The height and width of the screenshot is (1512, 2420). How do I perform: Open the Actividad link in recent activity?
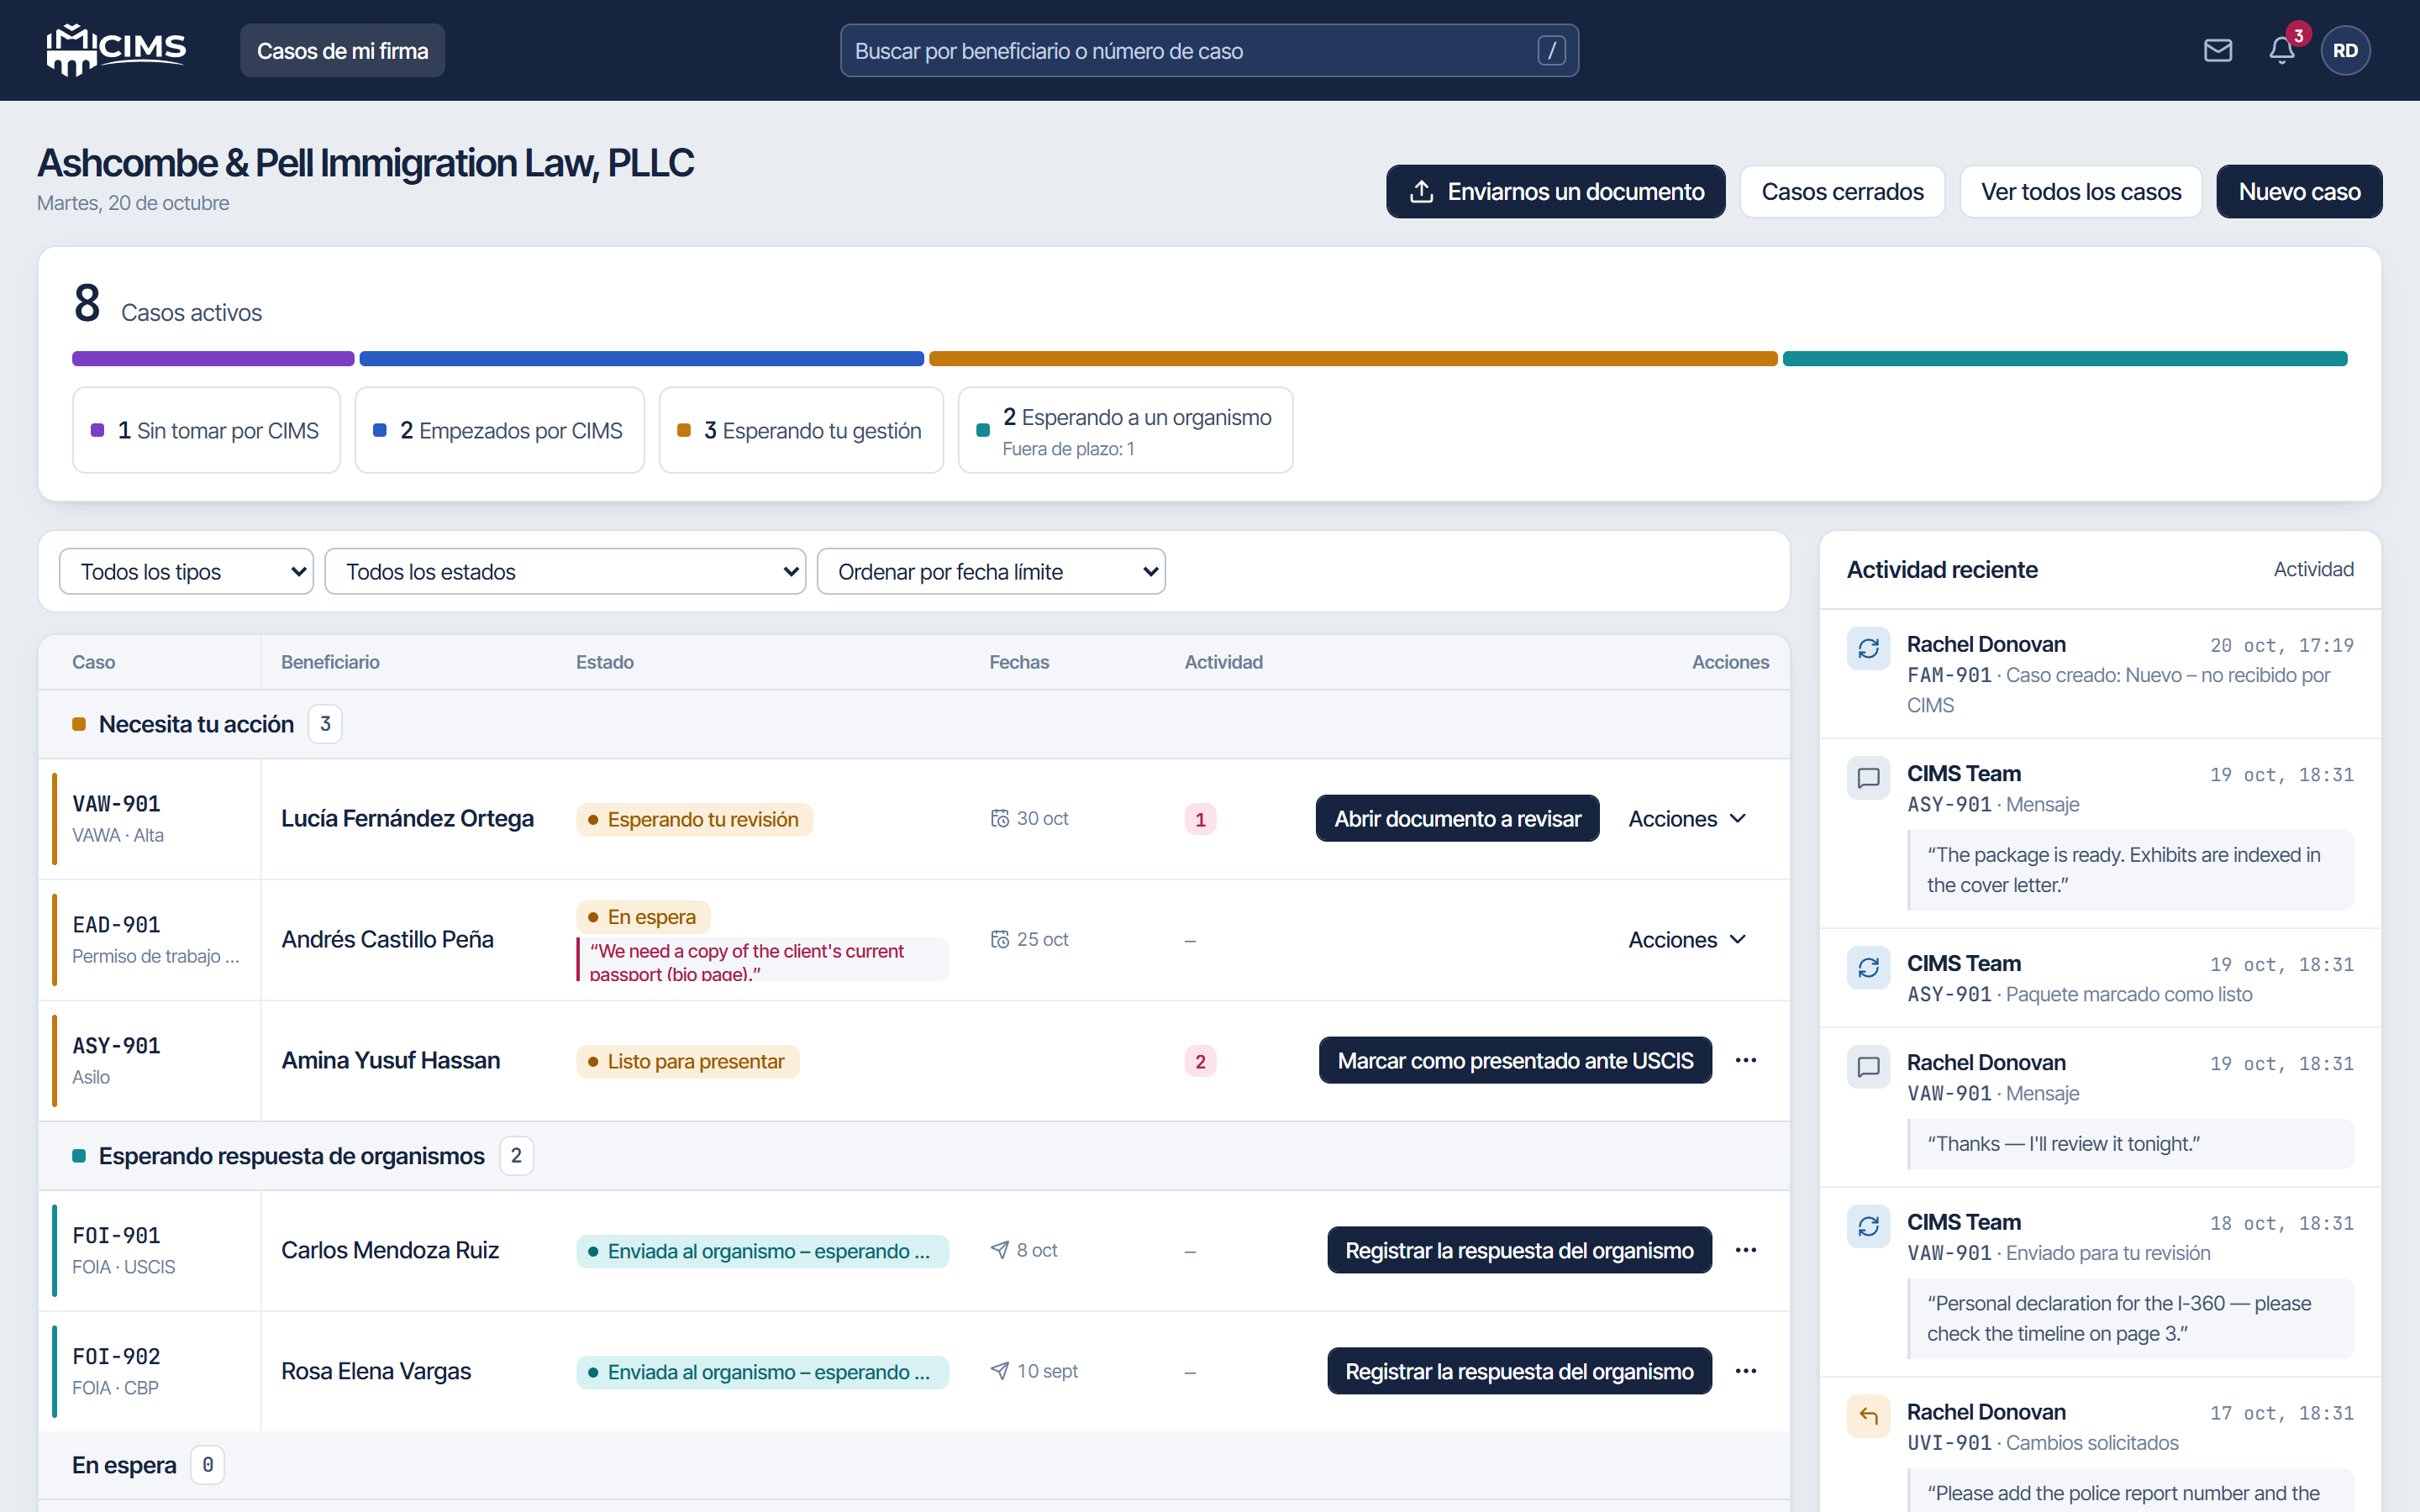(x=2313, y=569)
